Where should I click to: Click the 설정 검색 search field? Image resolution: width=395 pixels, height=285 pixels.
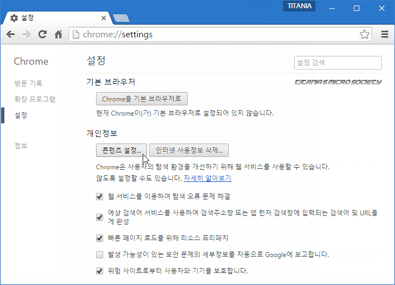(x=338, y=62)
